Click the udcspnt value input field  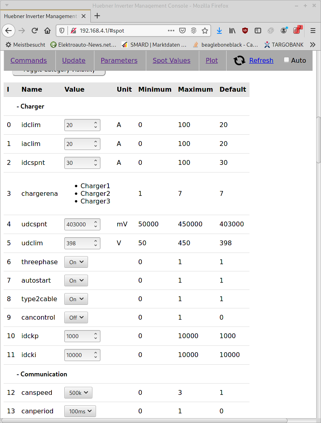(x=79, y=224)
